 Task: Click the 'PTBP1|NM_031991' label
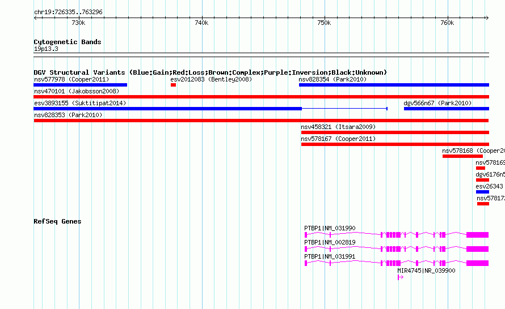pos(330,256)
